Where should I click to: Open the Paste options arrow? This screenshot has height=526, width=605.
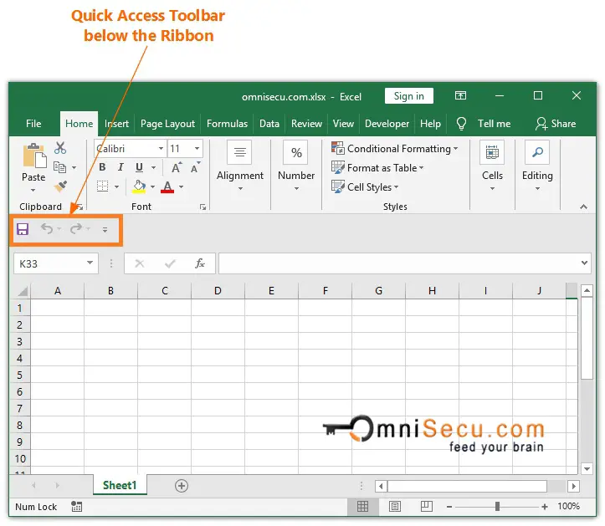coord(33,190)
